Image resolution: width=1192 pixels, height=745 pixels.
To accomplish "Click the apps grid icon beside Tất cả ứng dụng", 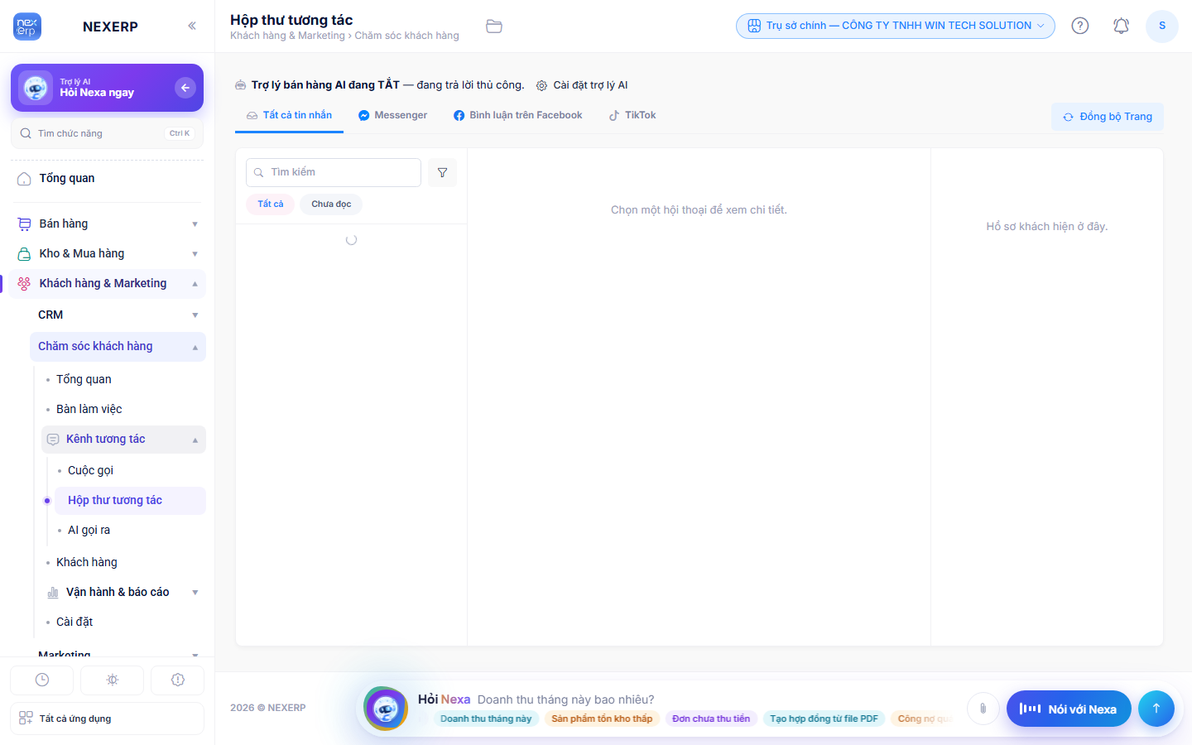I will [x=26, y=719].
